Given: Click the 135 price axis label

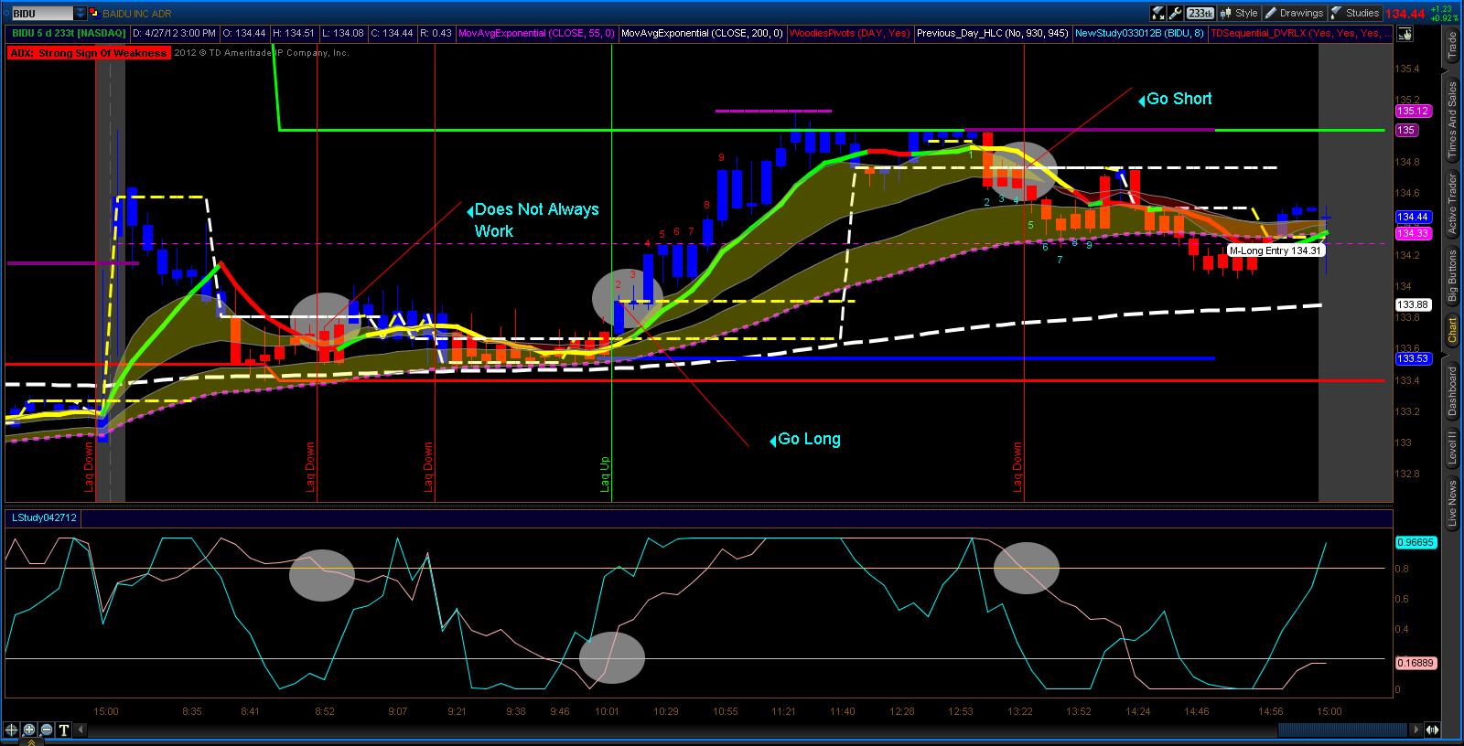Looking at the screenshot, I should pos(1406,131).
